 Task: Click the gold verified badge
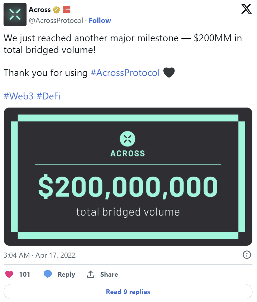click(56, 10)
